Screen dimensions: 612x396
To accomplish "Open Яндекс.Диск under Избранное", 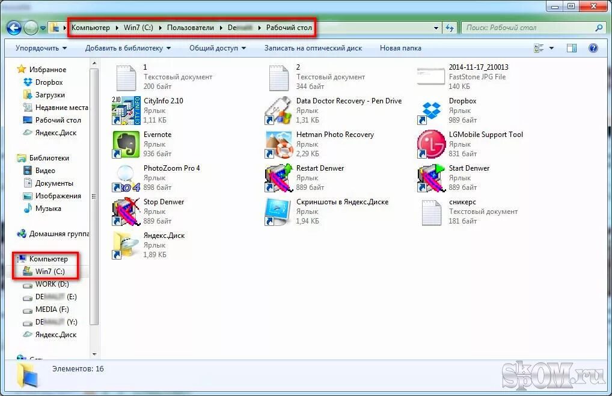I will pos(56,133).
